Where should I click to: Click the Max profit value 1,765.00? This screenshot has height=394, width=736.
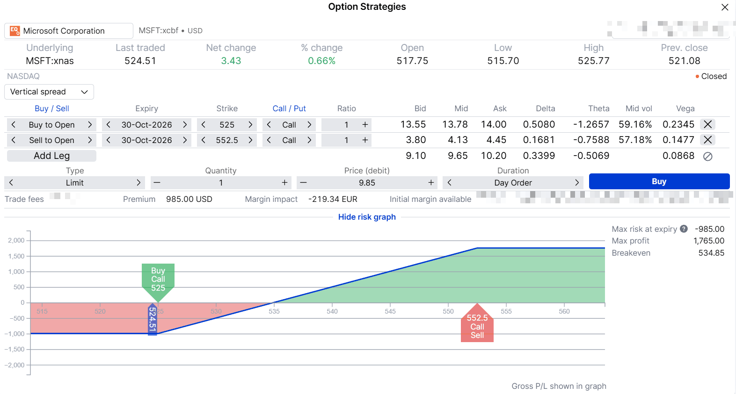click(709, 241)
